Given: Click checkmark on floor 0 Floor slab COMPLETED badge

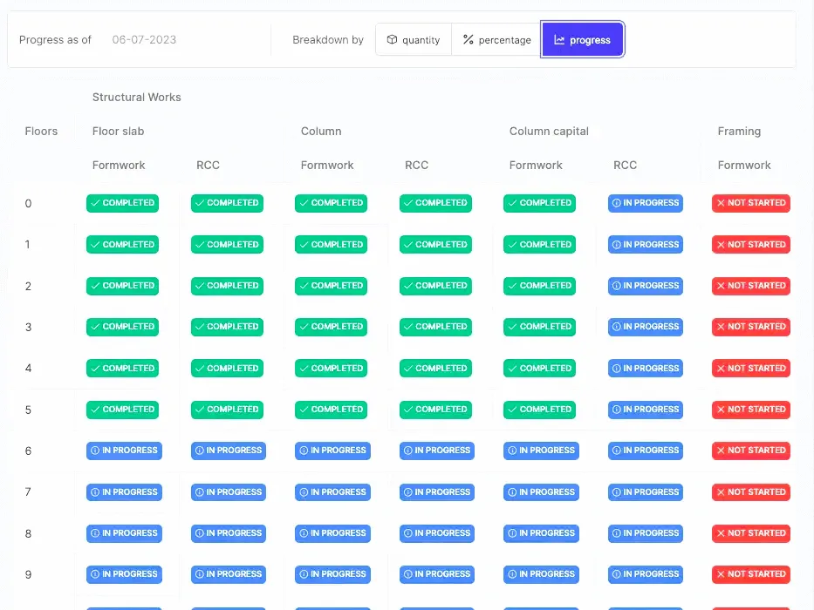Looking at the screenshot, I should [x=96, y=203].
